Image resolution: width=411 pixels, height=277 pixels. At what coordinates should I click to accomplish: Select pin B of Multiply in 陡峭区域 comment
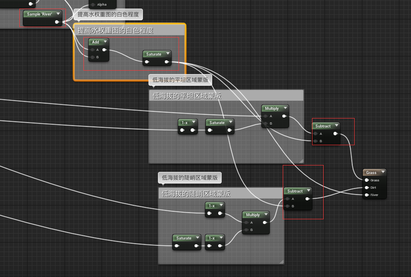click(x=247, y=230)
